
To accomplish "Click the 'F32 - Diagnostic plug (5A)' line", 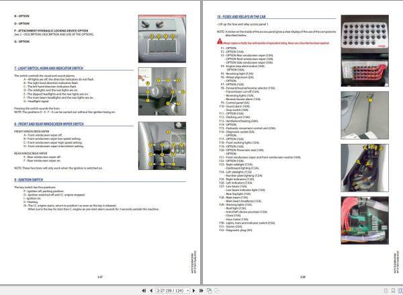I will click(236, 230).
